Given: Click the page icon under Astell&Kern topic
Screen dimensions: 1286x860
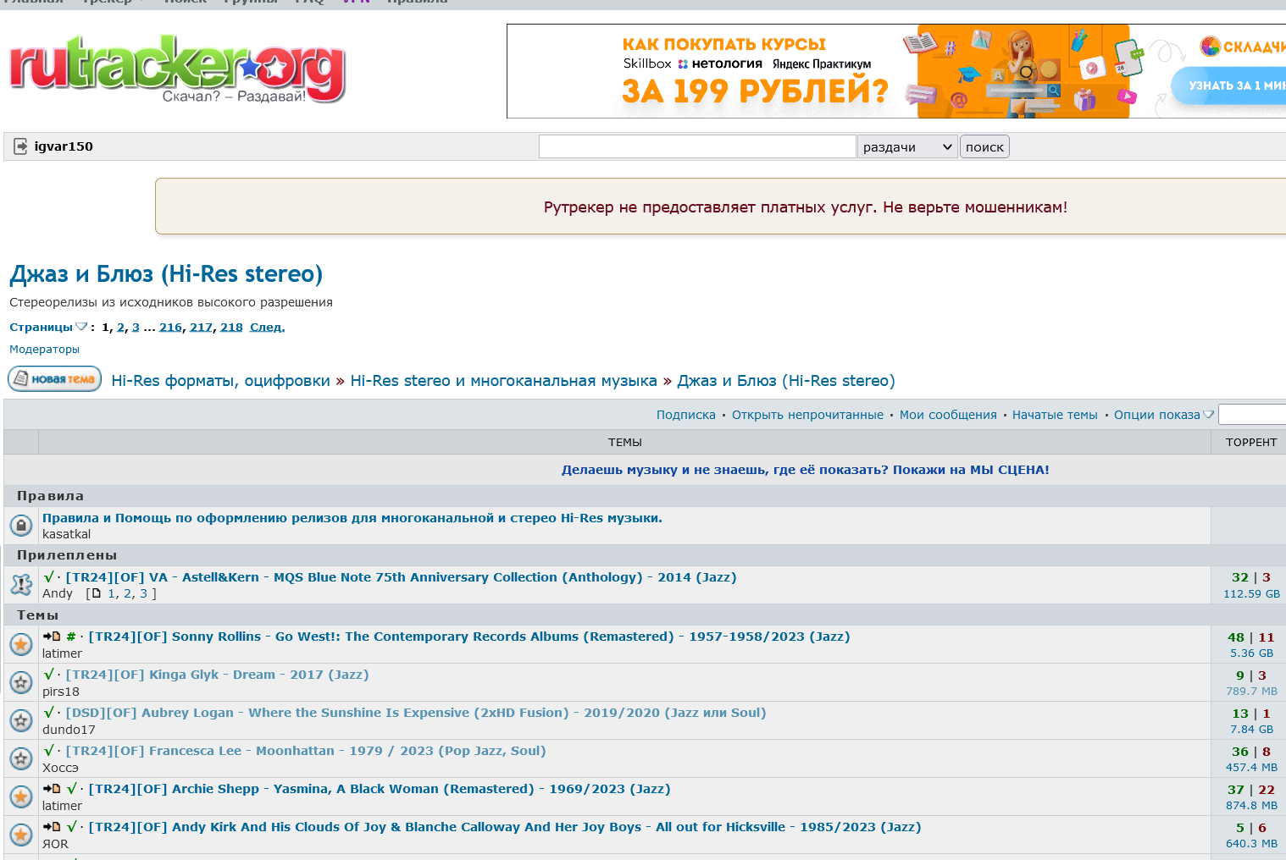Looking at the screenshot, I should (x=96, y=593).
